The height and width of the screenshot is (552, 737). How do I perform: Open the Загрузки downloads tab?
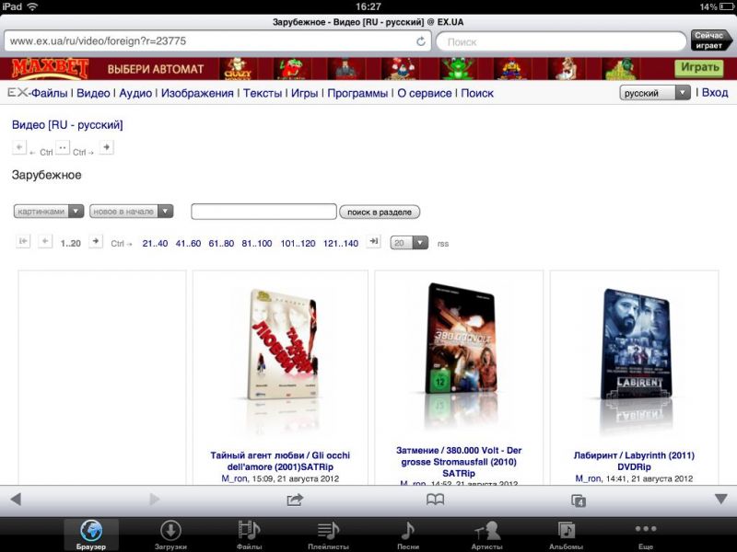pos(170,535)
